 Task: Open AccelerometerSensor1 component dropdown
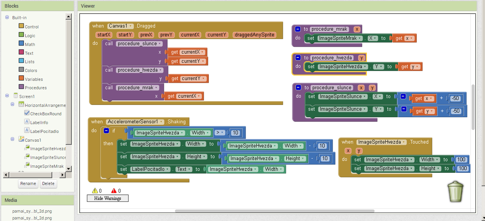click(135, 121)
